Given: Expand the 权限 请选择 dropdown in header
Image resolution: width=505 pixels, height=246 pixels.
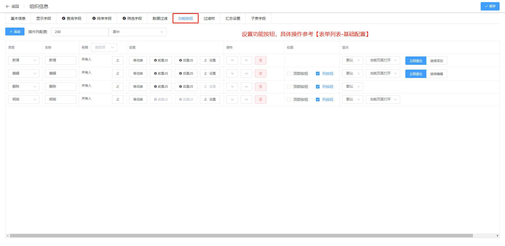Looking at the screenshot, I should click(x=104, y=48).
